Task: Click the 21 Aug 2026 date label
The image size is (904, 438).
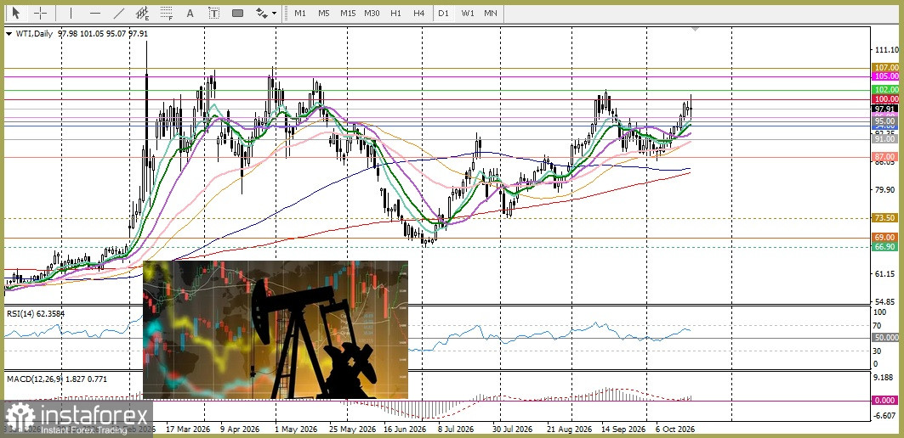Action: (x=568, y=430)
